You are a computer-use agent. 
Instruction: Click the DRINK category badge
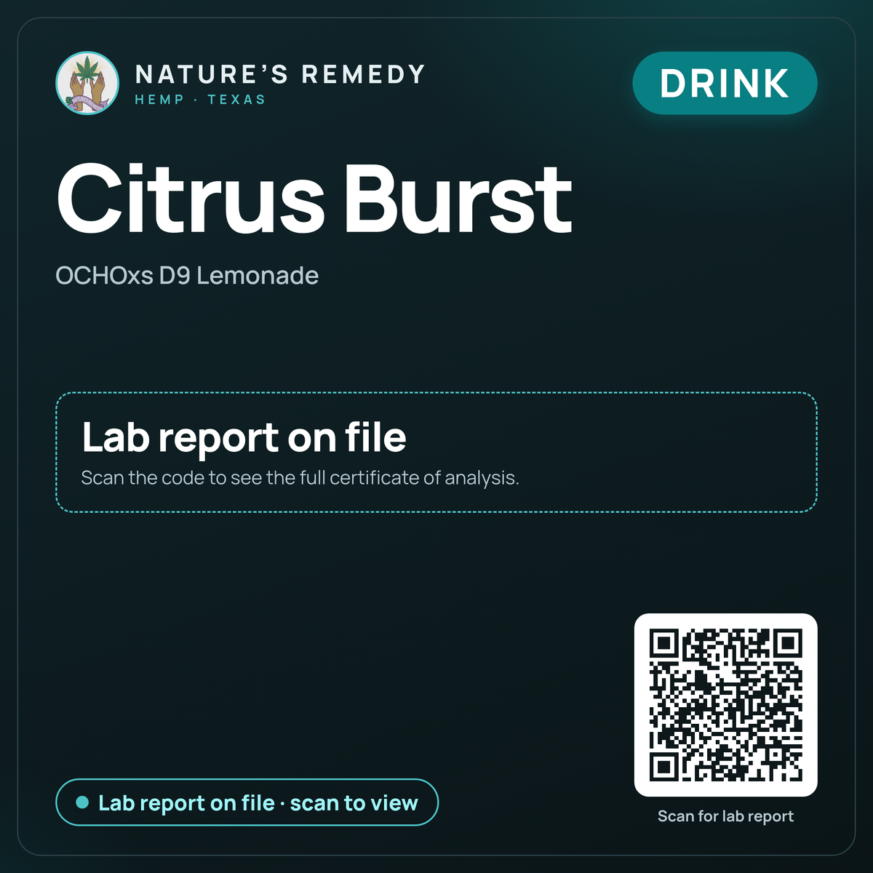725,83
